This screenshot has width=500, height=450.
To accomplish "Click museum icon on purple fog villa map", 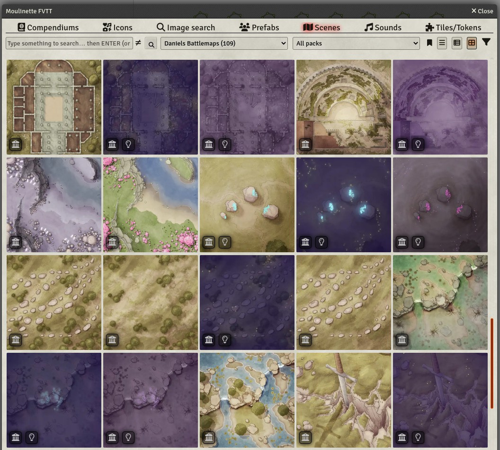I will [209, 144].
